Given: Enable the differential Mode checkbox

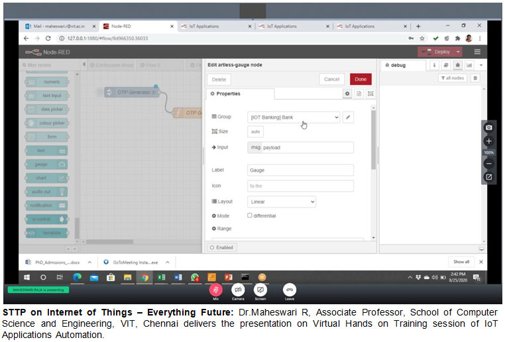Looking at the screenshot, I should tap(250, 215).
